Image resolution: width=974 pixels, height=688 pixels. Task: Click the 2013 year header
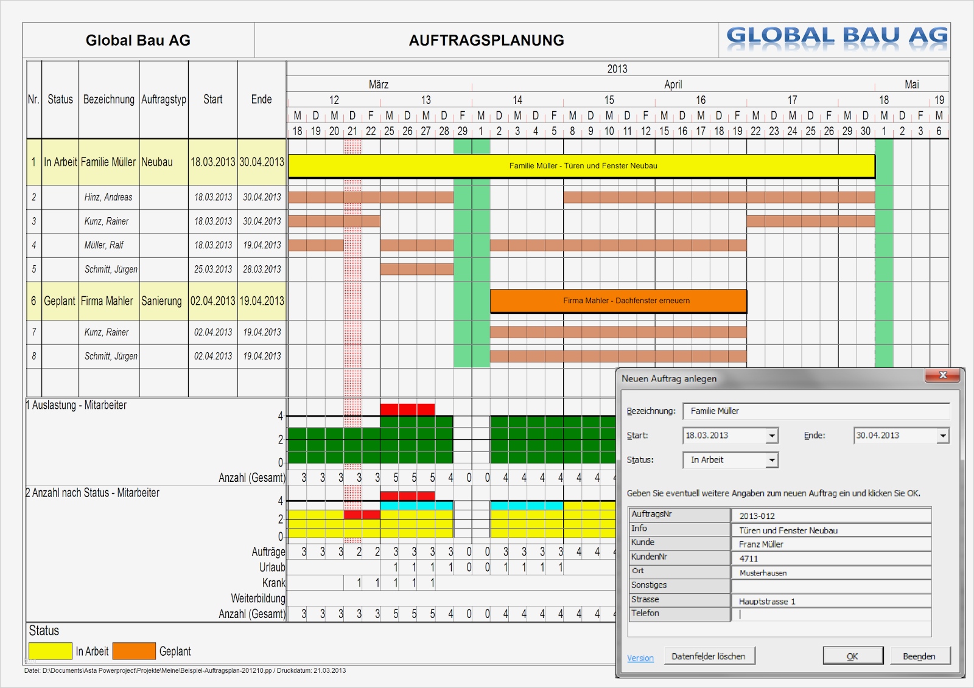617,69
